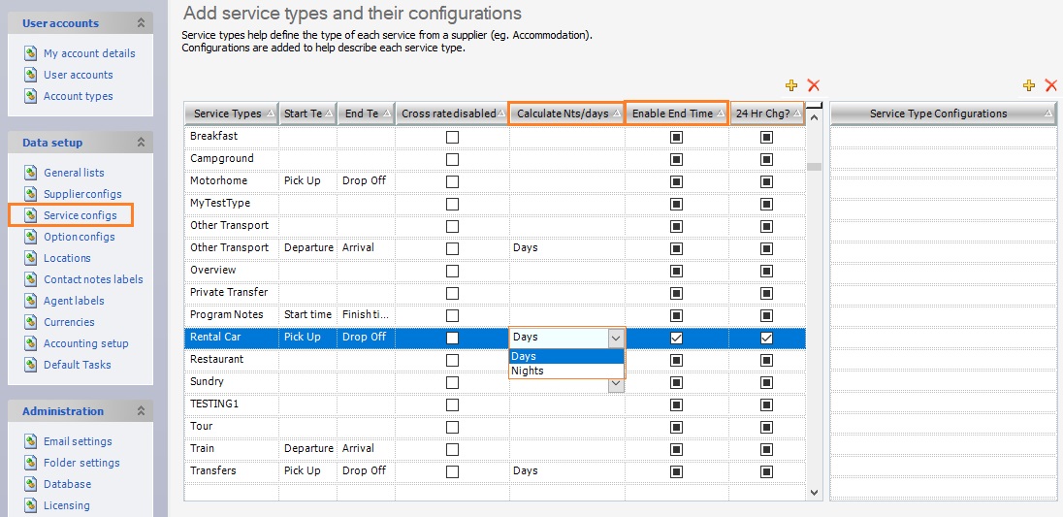Click the add icon above Service Type Configurations
The height and width of the screenshot is (517, 1063).
coord(1030,86)
